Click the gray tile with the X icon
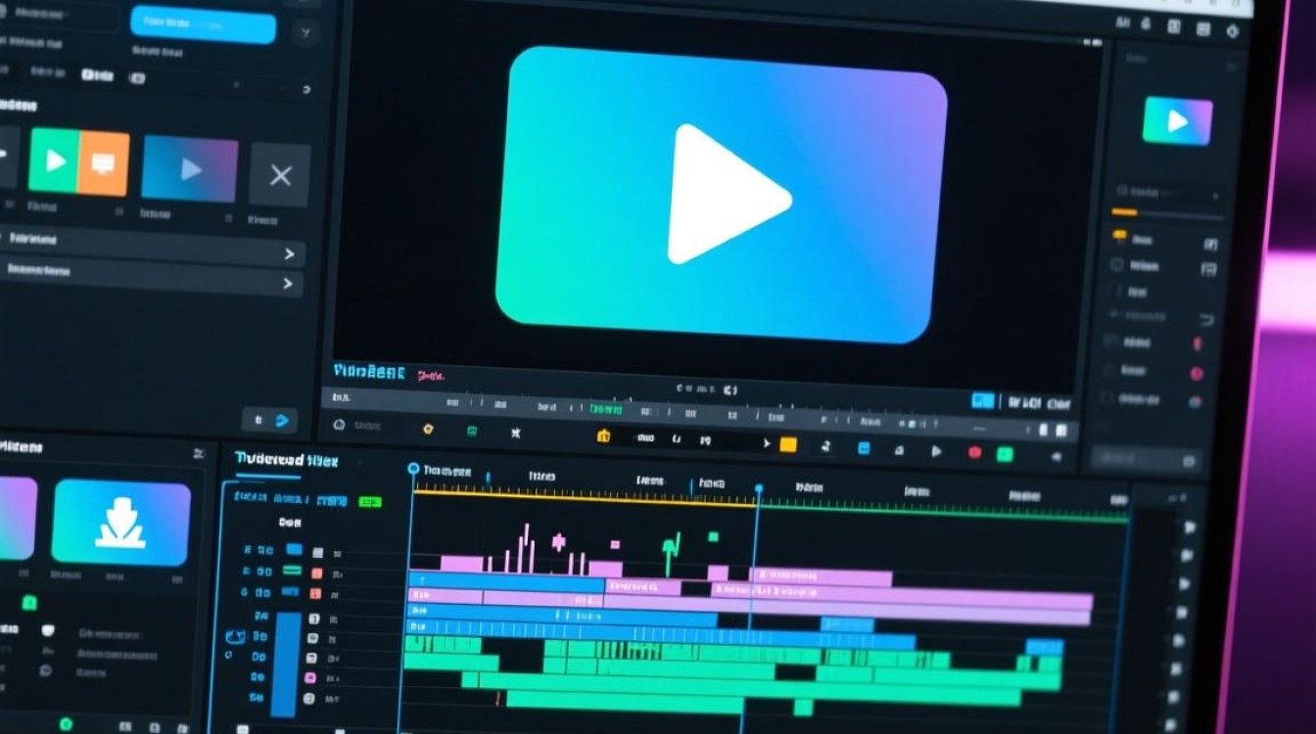The height and width of the screenshot is (734, 1316). [280, 176]
